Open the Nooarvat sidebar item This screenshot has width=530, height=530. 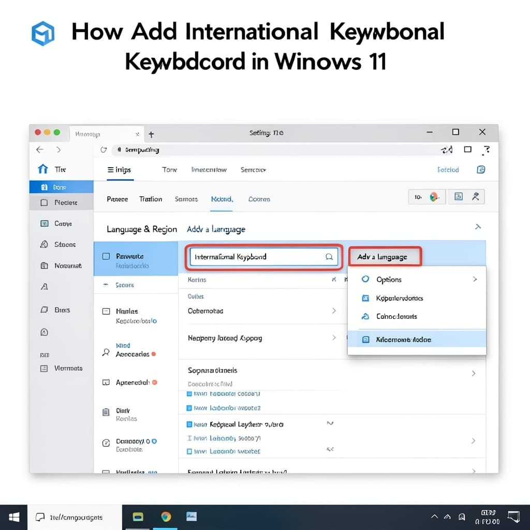pos(61,266)
